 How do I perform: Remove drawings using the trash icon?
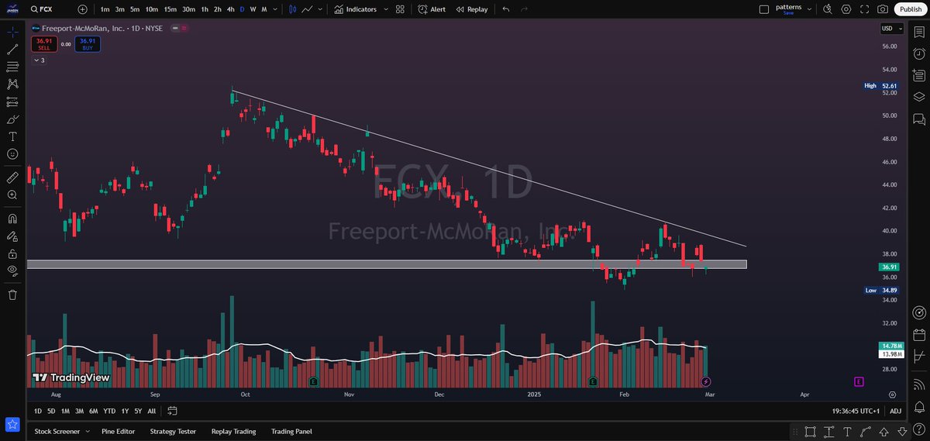pyautogui.click(x=12, y=295)
